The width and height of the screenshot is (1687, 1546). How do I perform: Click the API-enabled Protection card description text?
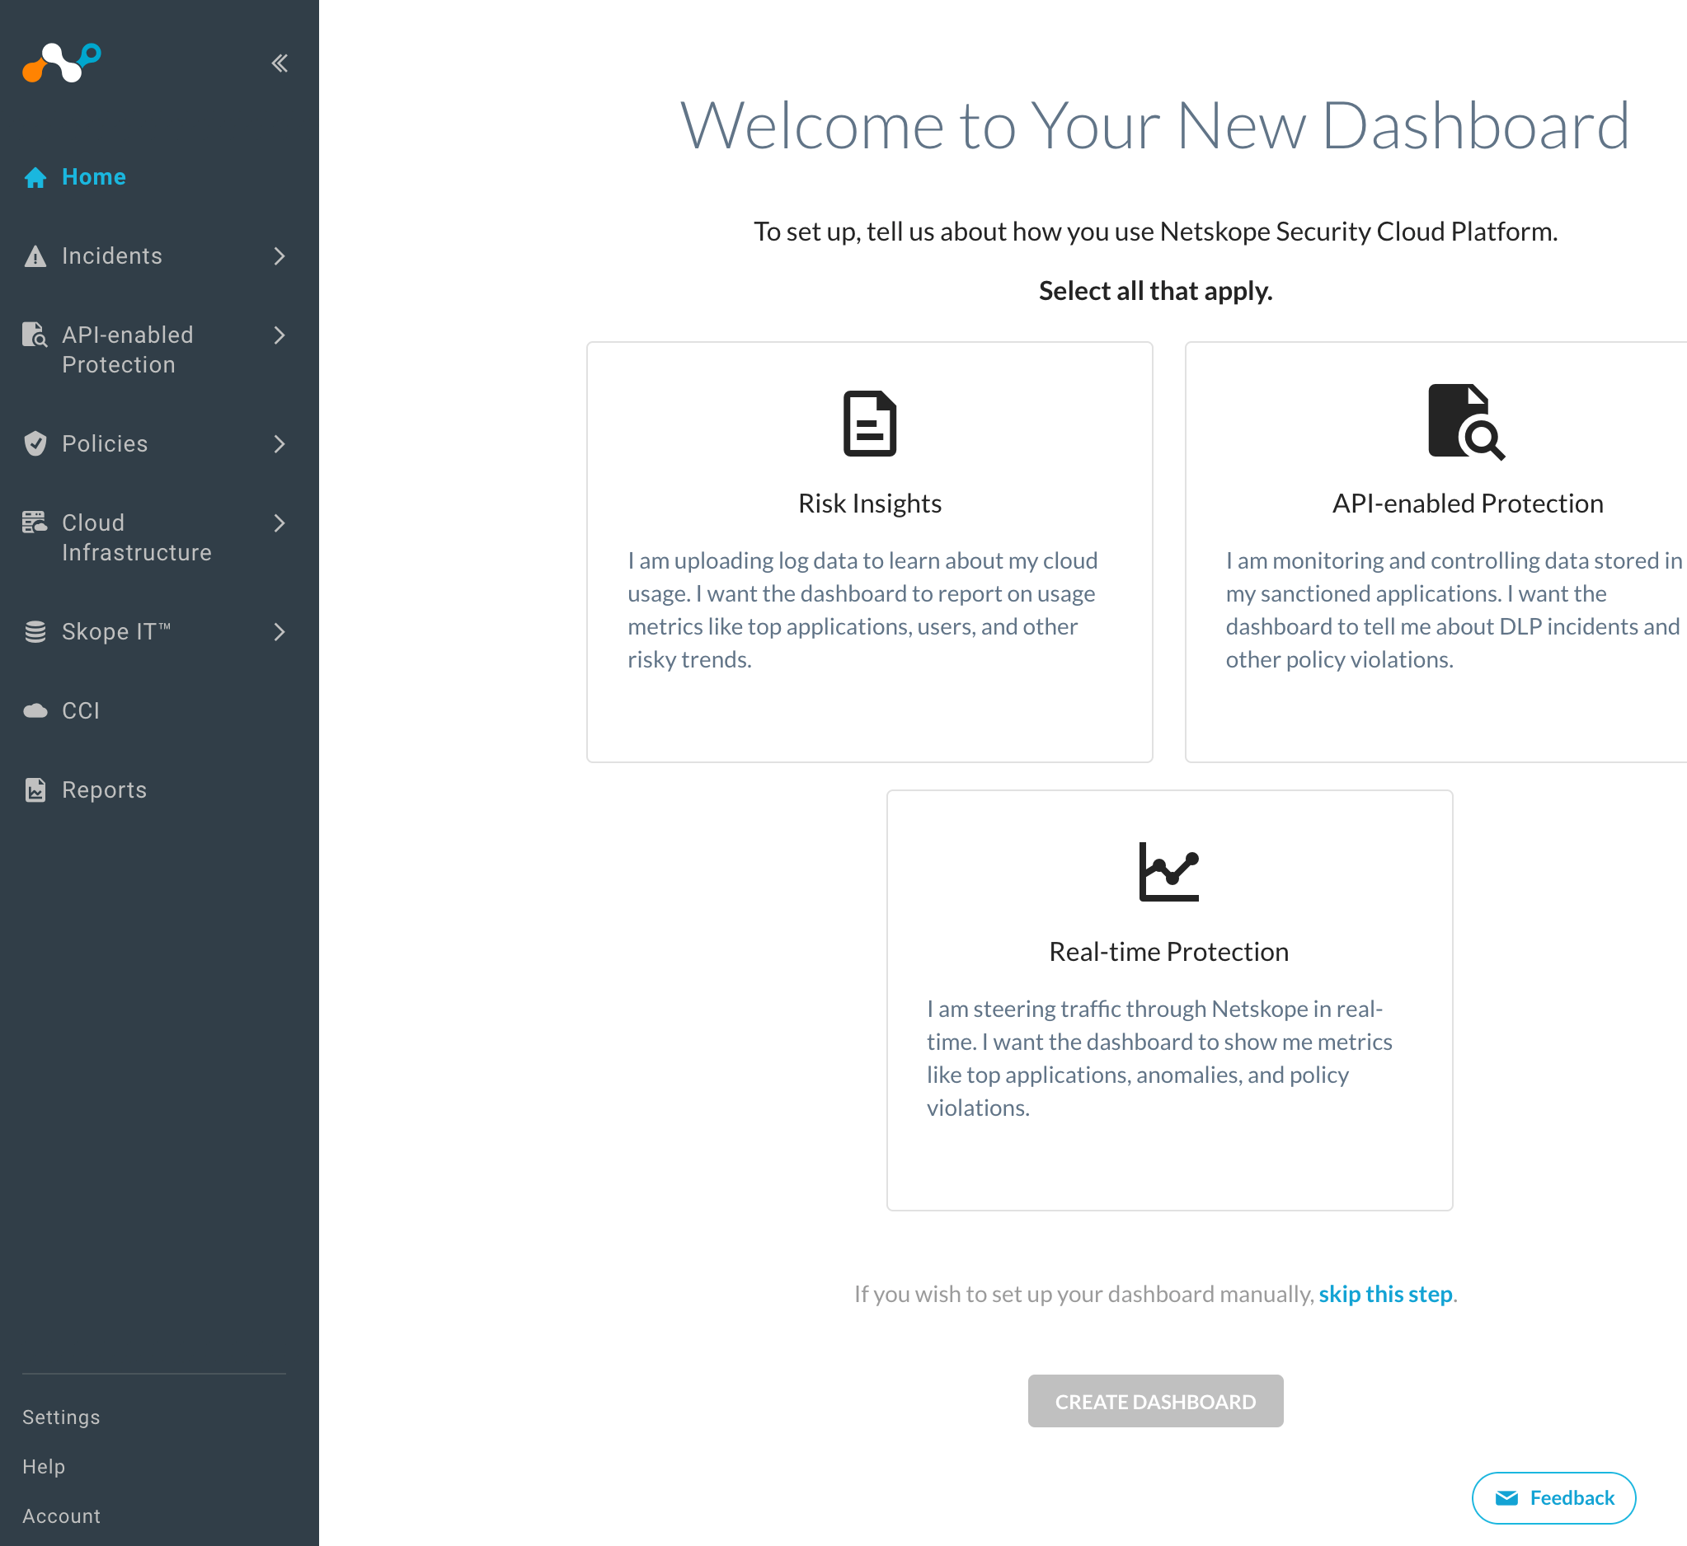coord(1454,610)
